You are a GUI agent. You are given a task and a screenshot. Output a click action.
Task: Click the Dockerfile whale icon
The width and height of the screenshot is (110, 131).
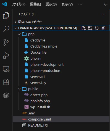(27, 52)
